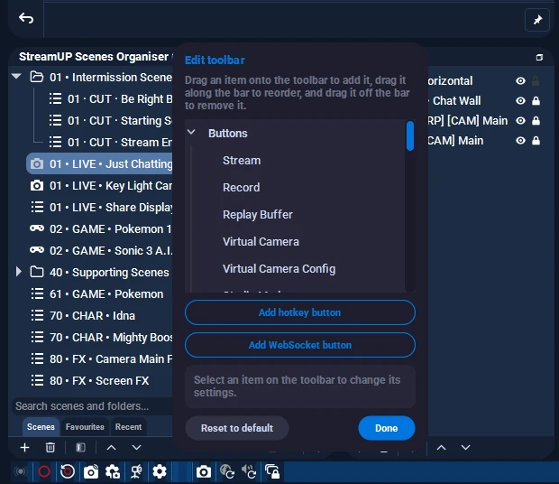Select scene 02 GAME Sonic 3 A.I.

tap(101, 250)
